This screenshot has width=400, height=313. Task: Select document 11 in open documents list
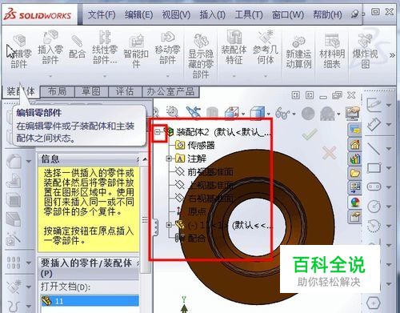[90, 301]
